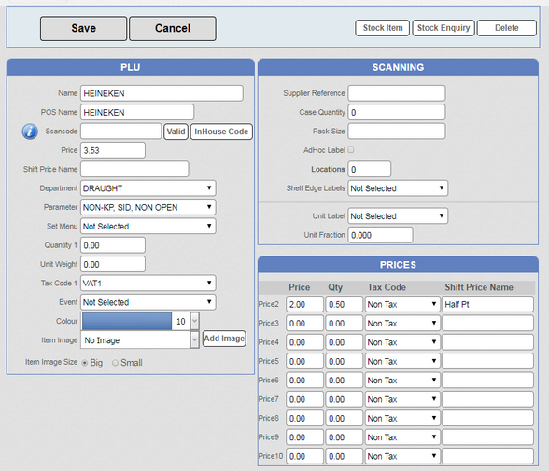Click the empty Scancode field
549x471 pixels.
[x=121, y=132]
